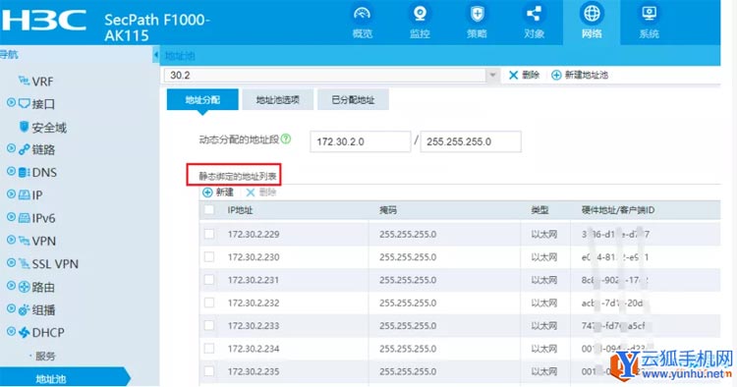Click the plus icon for 新建地址池

click(556, 75)
